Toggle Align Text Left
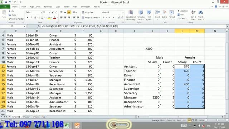The image size is (229, 129). [61, 18]
